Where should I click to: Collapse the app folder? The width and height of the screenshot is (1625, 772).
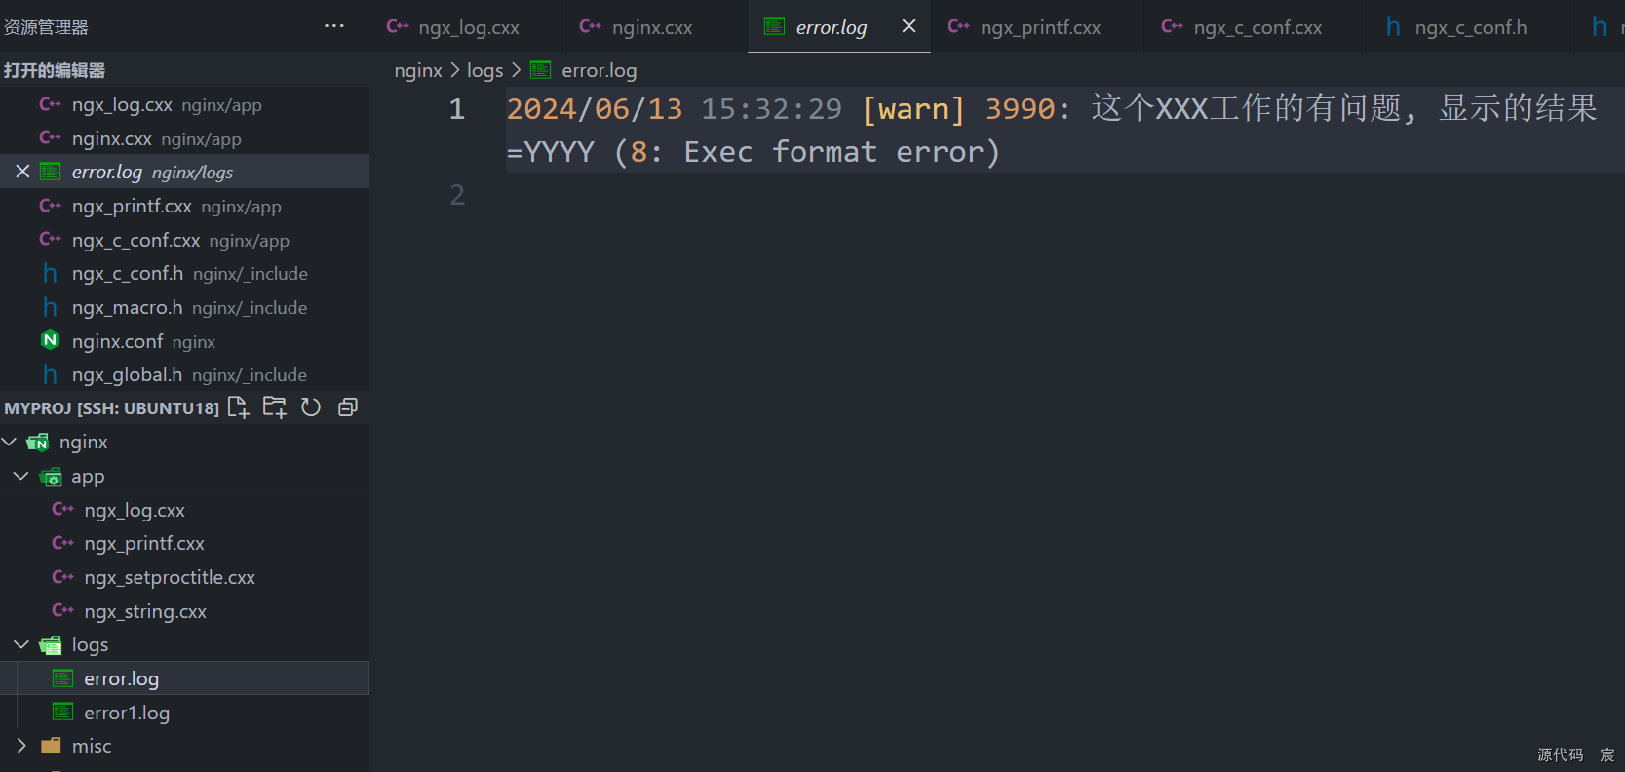click(x=21, y=476)
